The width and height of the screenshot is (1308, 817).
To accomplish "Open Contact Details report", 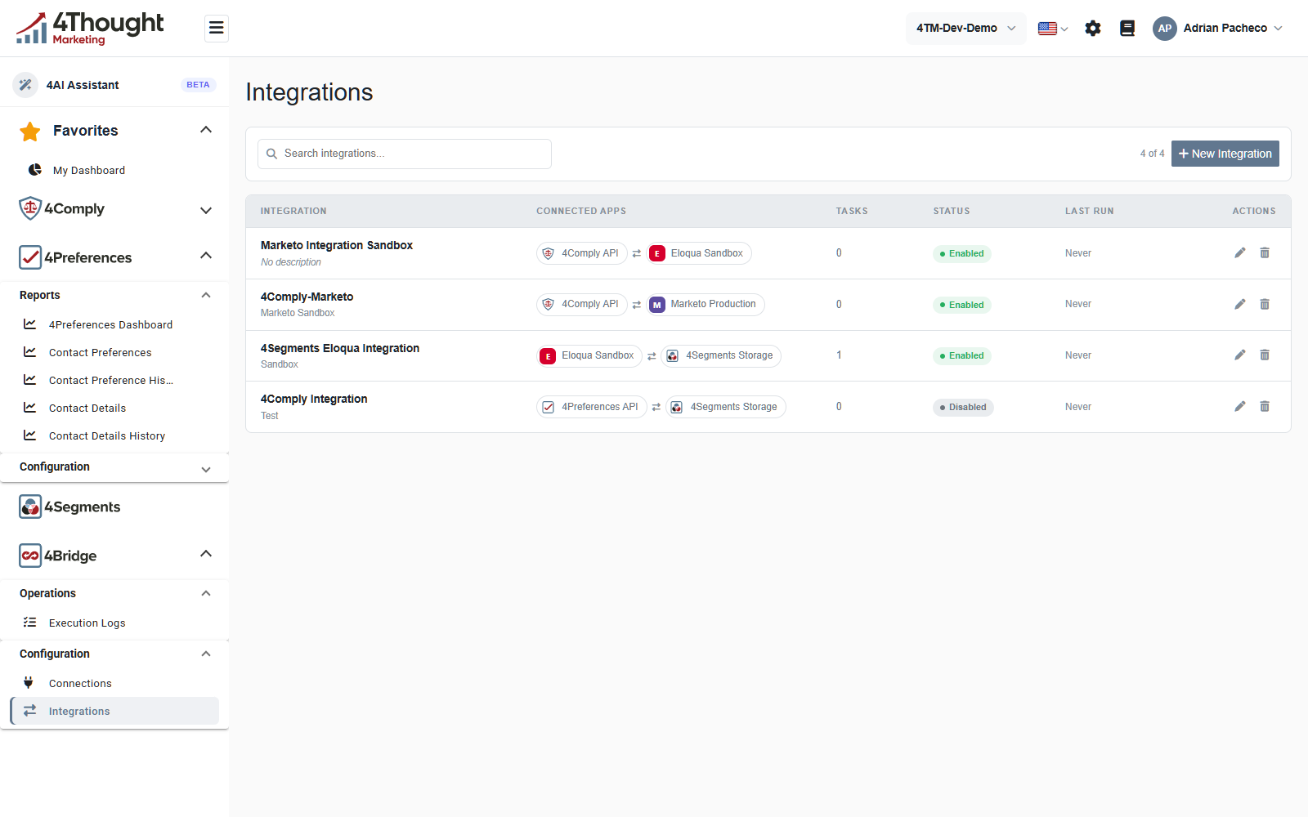I will coord(87,408).
